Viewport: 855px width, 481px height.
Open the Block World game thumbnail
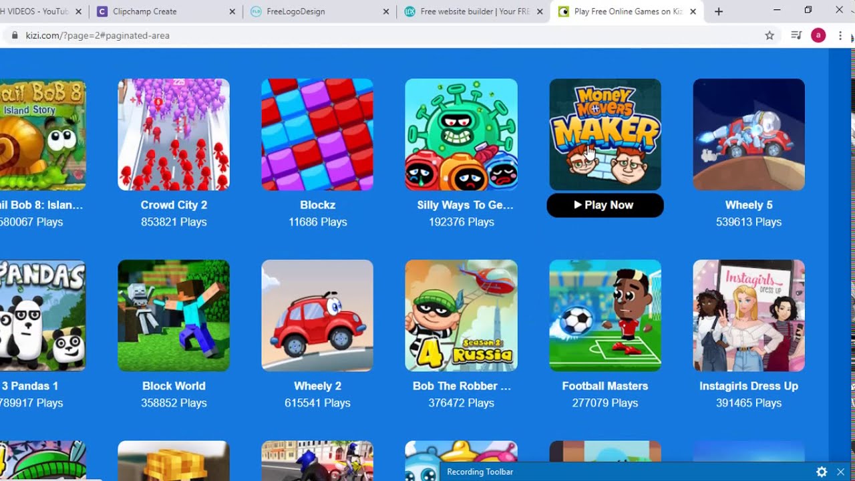(174, 315)
